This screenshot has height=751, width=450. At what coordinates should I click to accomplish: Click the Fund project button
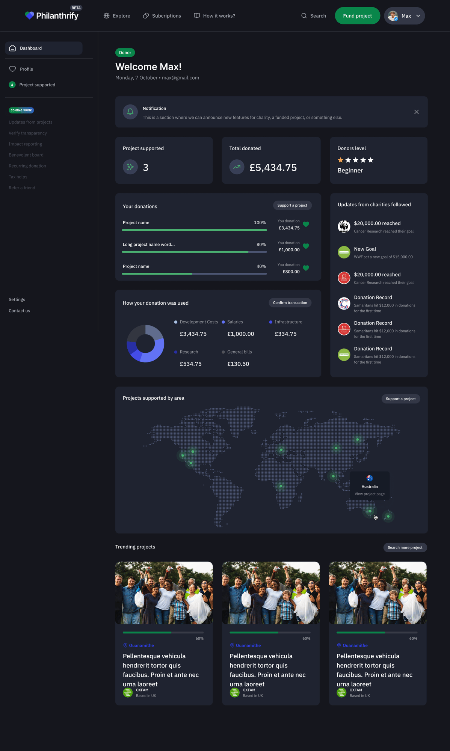(357, 16)
